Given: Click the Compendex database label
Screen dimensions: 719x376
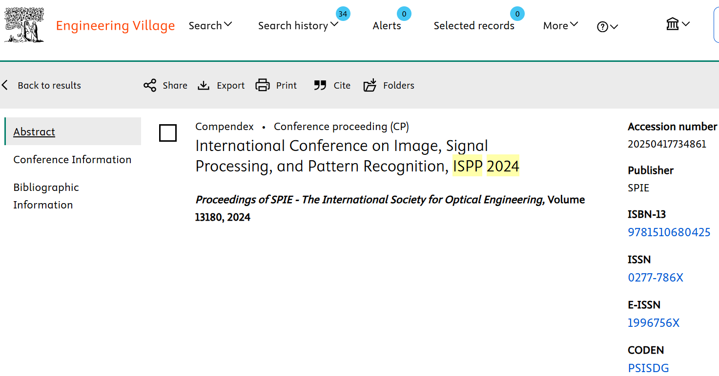Looking at the screenshot, I should point(225,127).
